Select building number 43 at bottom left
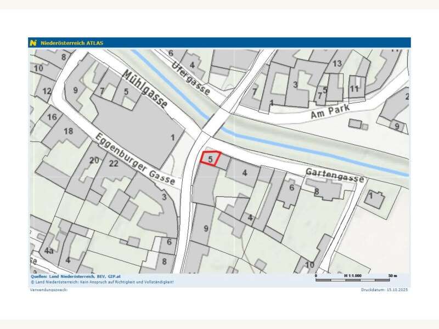This screenshot has width=439, height=329. point(49,251)
